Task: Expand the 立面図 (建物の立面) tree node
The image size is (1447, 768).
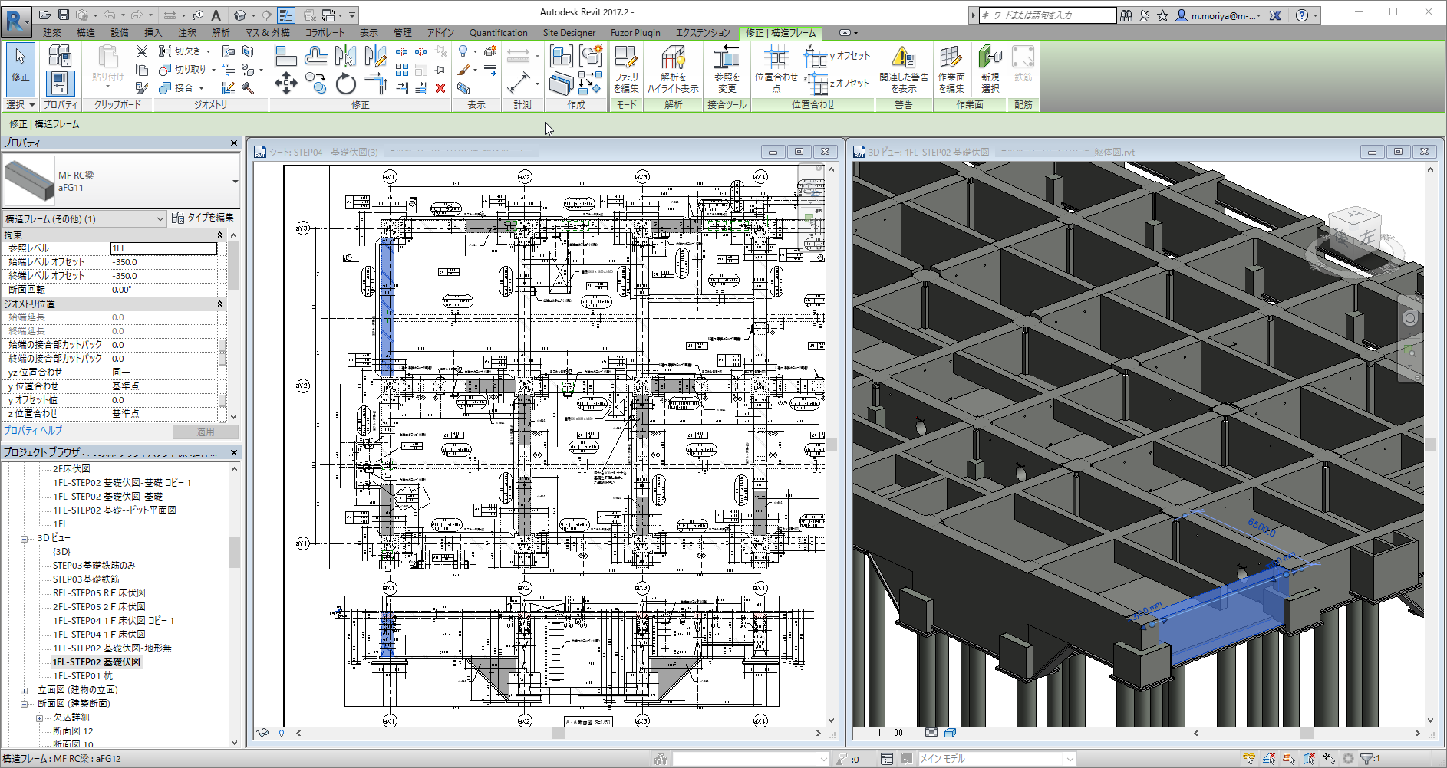Action: 24,690
